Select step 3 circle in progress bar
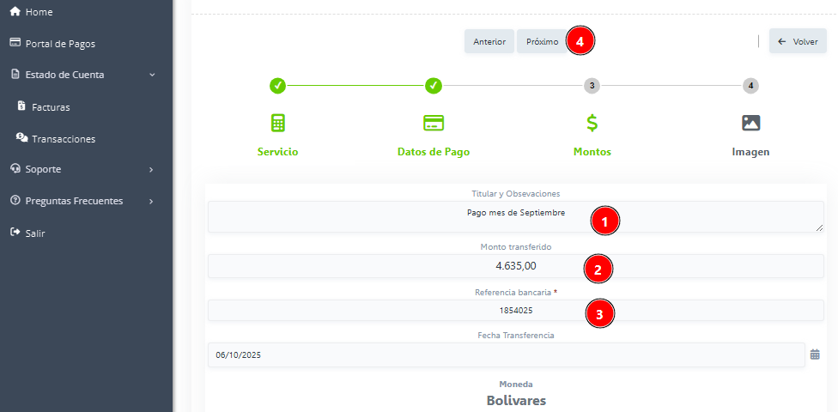The image size is (838, 412). click(592, 86)
